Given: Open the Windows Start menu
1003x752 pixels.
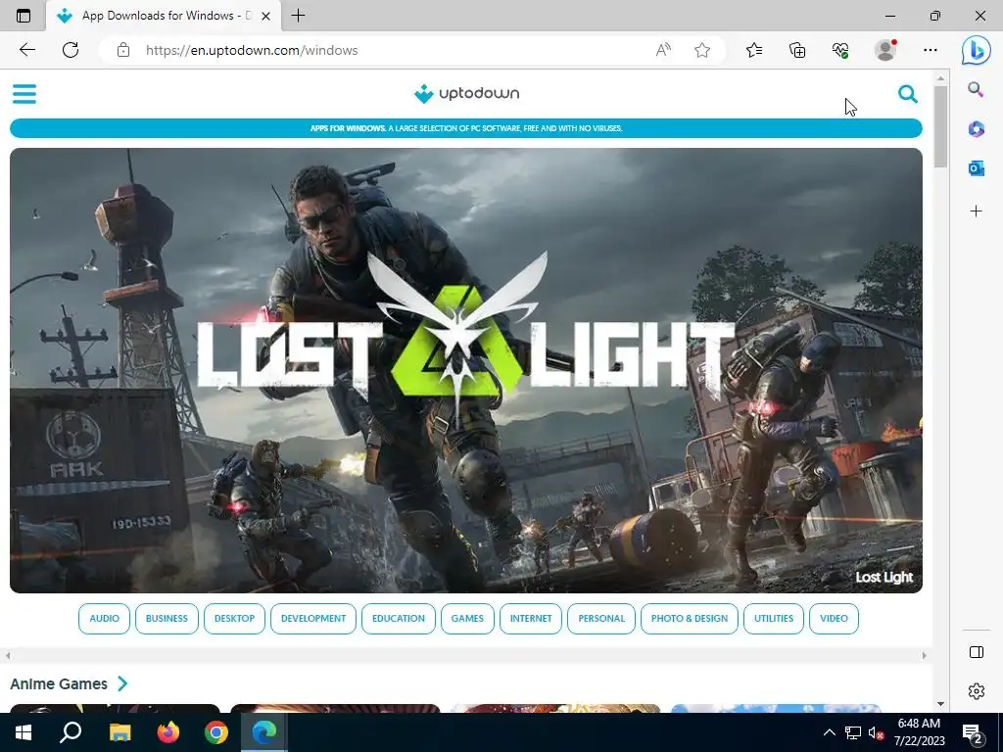Looking at the screenshot, I should point(24,732).
